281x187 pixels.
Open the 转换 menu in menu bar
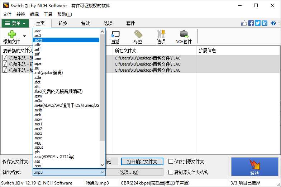(x=21, y=14)
